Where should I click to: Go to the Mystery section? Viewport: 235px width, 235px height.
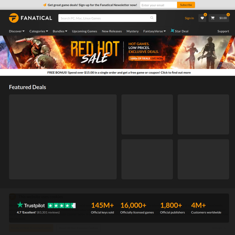click(x=132, y=31)
